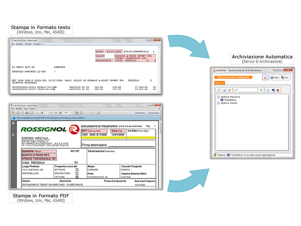Click the page number field in Adobe Reader
301x226 pixels.
46,113
